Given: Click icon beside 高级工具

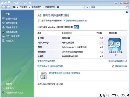Looking at the screenshot, I should 3,41.
